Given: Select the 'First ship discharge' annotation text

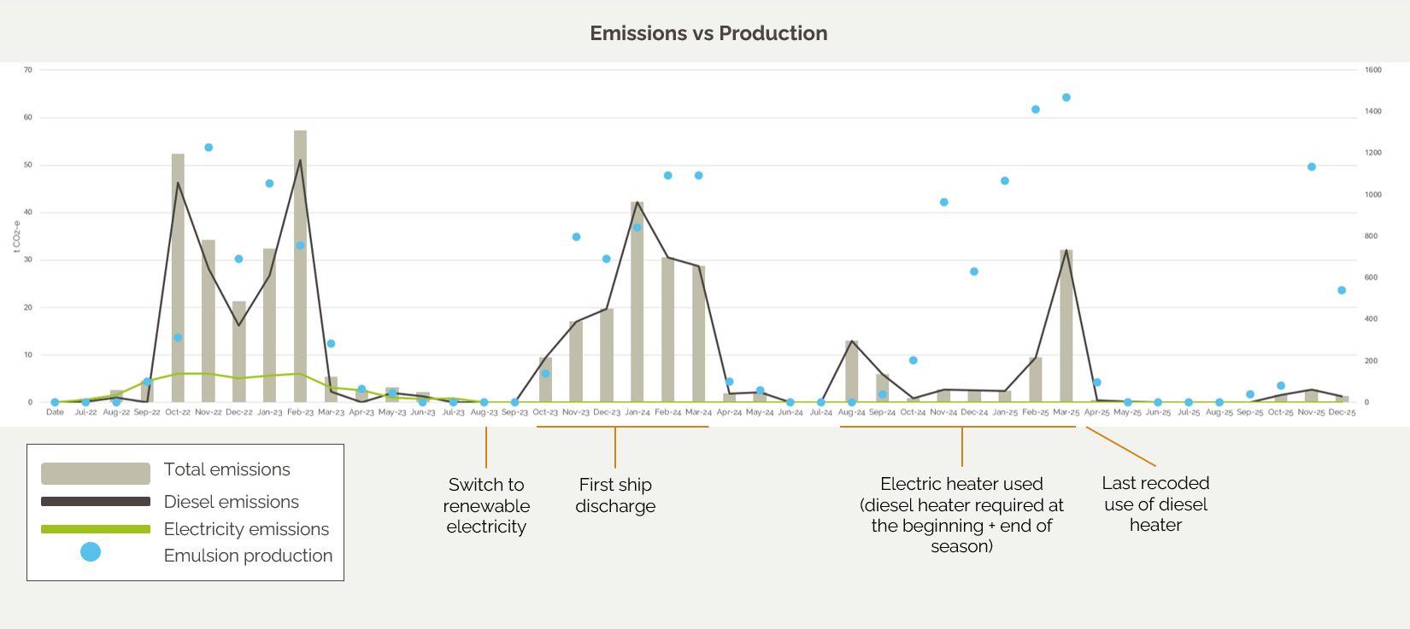Looking at the screenshot, I should click(x=615, y=495).
